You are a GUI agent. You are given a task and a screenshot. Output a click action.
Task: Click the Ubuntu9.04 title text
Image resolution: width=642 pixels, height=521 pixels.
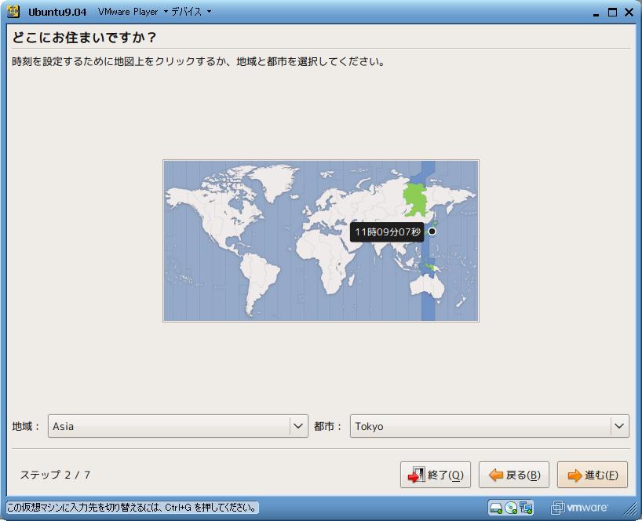57,12
